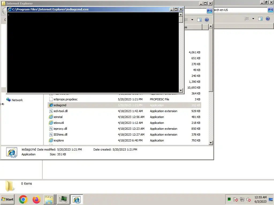This screenshot has height=205, width=274.
Task: Click the date '4/18/2023 6:40 PM'
Action: [x=130, y=140]
